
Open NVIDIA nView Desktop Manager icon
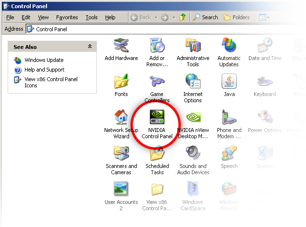[193, 117]
